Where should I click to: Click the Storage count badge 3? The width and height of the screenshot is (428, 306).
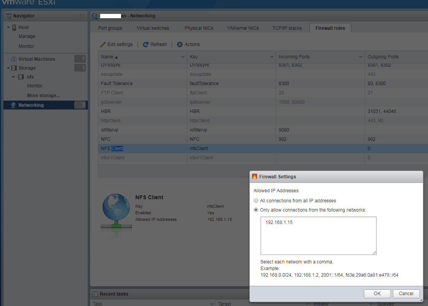click(80, 68)
